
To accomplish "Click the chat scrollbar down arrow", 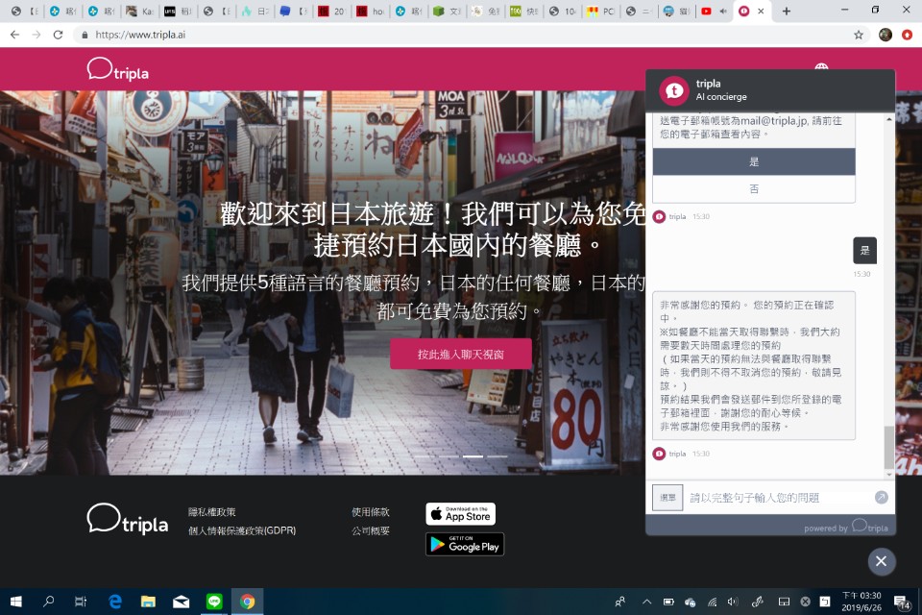I will tap(889, 473).
